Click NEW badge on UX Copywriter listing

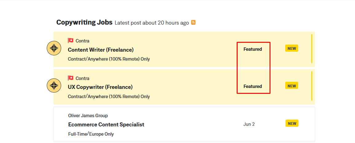click(292, 86)
